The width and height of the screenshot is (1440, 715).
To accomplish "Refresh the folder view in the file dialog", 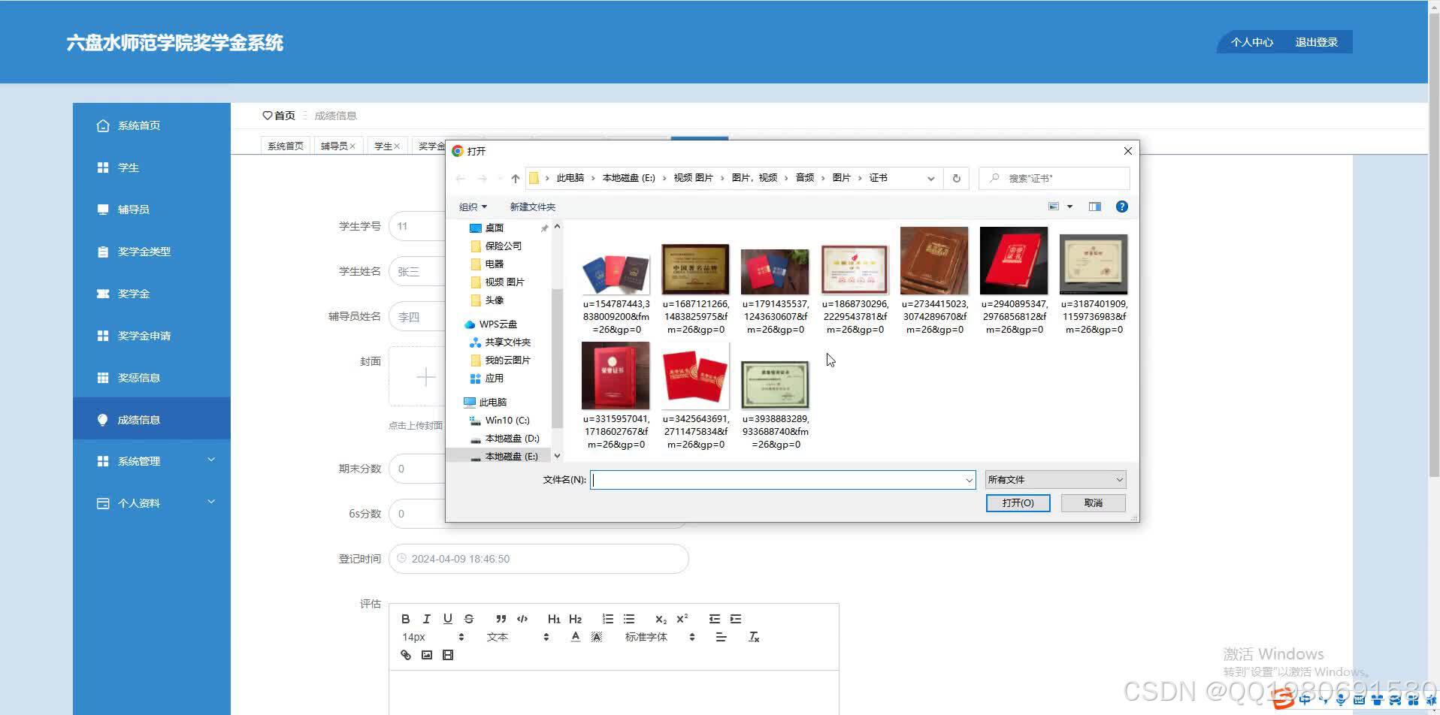I will pyautogui.click(x=956, y=178).
